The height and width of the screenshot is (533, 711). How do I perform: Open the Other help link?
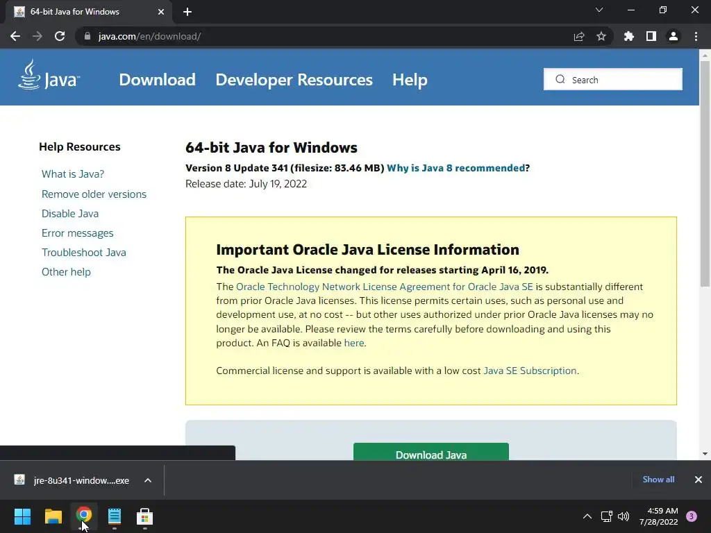(66, 272)
